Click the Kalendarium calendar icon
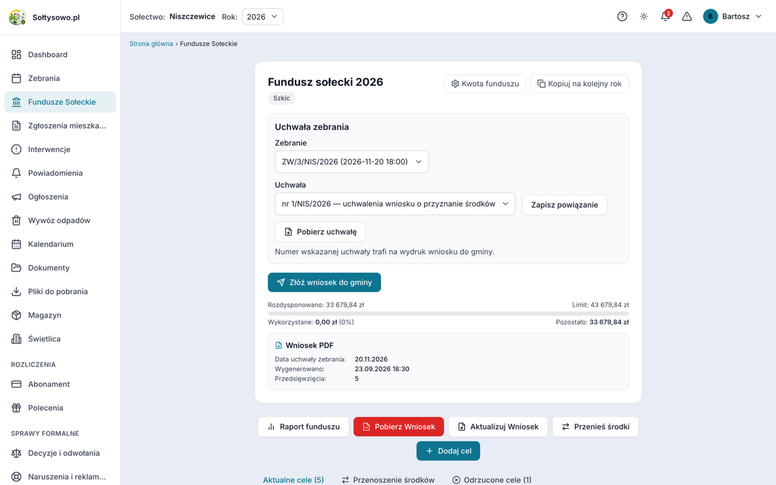This screenshot has width=776, height=485. [x=16, y=244]
